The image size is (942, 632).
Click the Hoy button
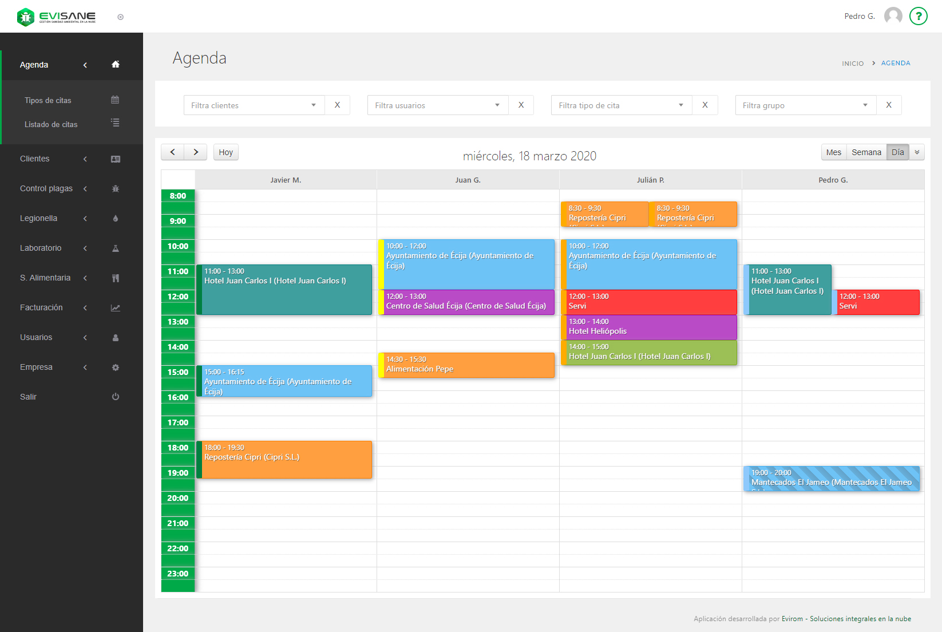click(x=225, y=152)
